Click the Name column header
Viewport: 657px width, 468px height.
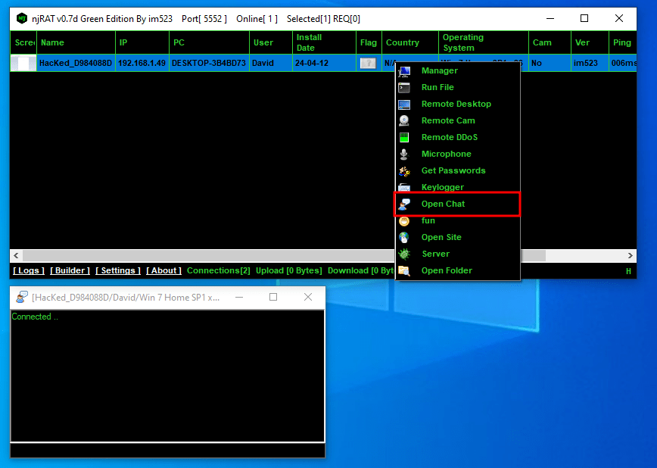click(x=76, y=42)
